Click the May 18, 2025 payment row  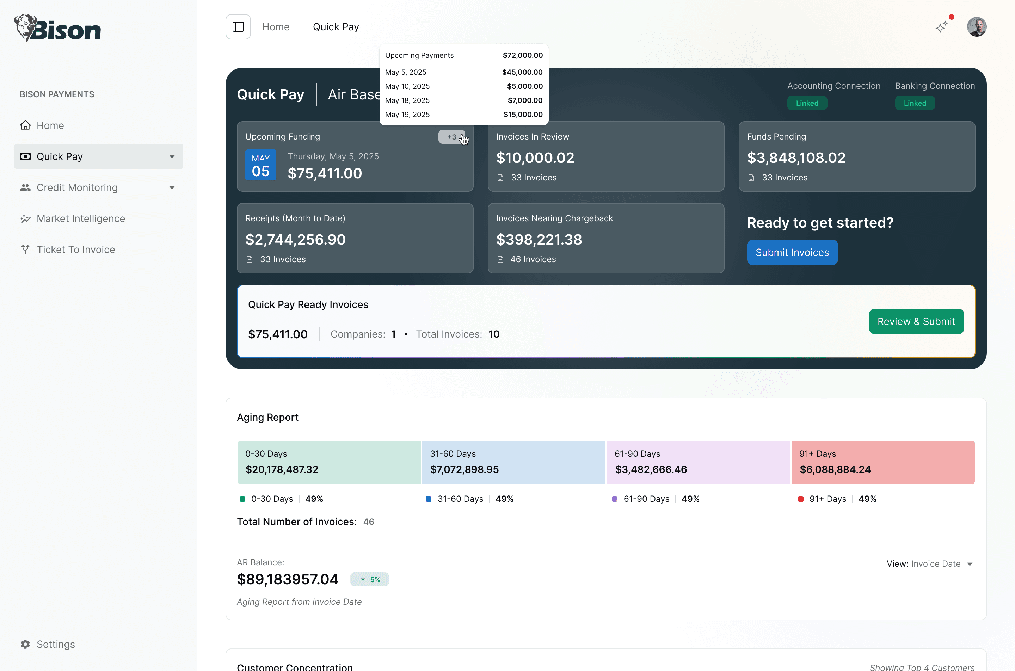(464, 100)
